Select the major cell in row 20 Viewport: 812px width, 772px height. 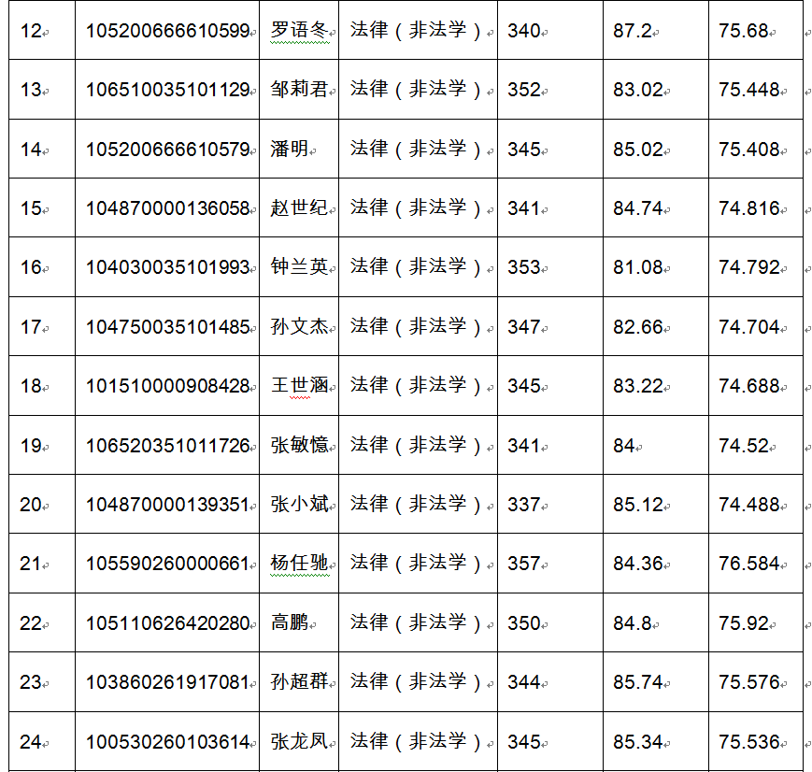[x=417, y=505]
